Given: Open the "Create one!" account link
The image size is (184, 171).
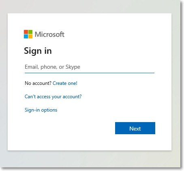Looking at the screenshot, I should [65, 83].
